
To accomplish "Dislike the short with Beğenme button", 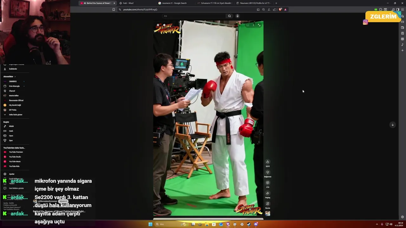I will coord(267,172).
